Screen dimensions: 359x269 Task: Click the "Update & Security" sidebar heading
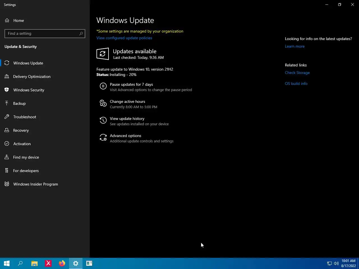pos(20,47)
